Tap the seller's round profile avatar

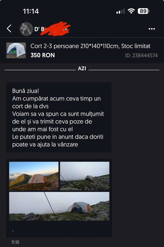point(26,29)
